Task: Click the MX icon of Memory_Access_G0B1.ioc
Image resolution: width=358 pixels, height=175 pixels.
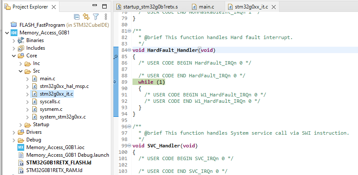Action: pos(21,147)
